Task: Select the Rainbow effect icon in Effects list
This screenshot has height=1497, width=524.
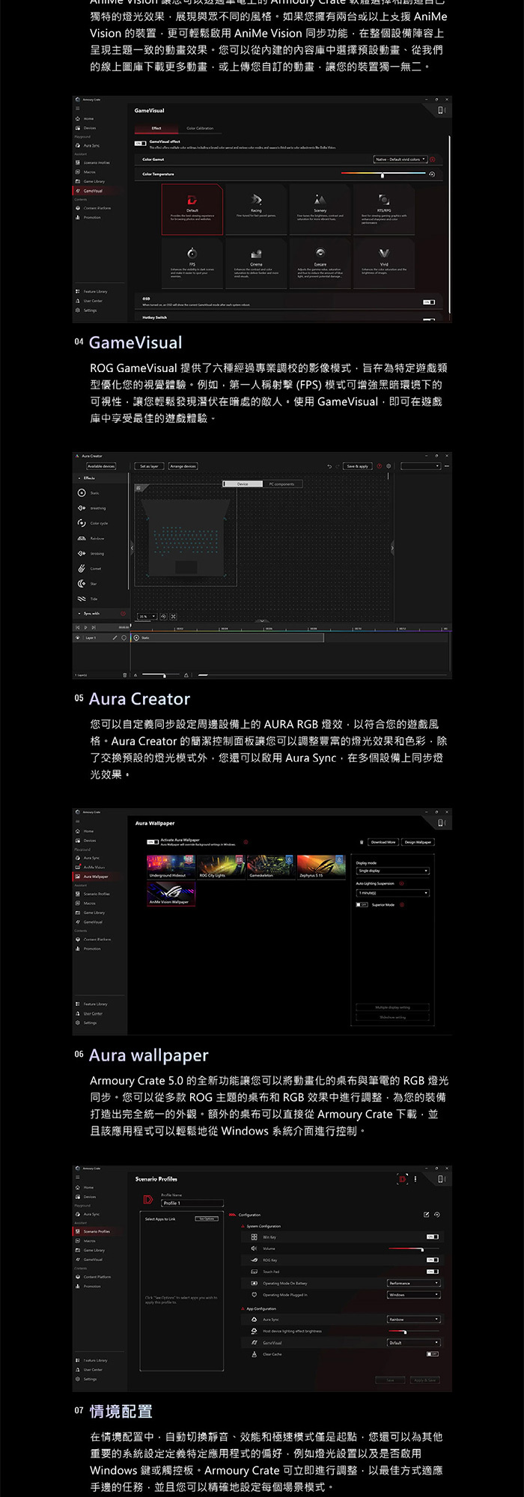Action: pos(81,538)
